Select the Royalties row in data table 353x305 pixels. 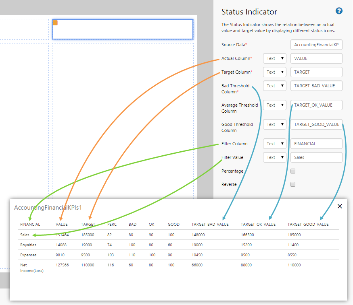click(29, 245)
